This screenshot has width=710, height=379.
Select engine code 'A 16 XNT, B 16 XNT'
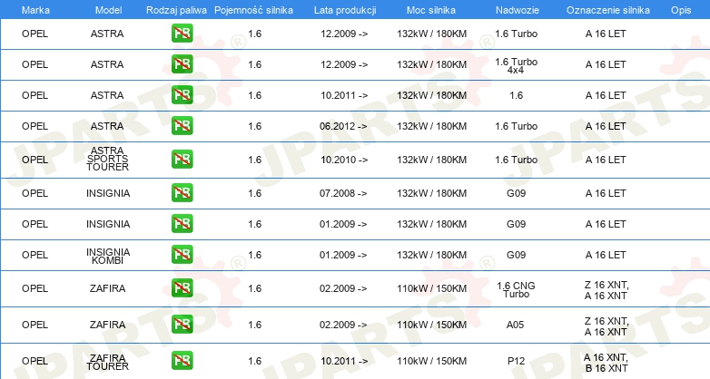[x=606, y=363]
